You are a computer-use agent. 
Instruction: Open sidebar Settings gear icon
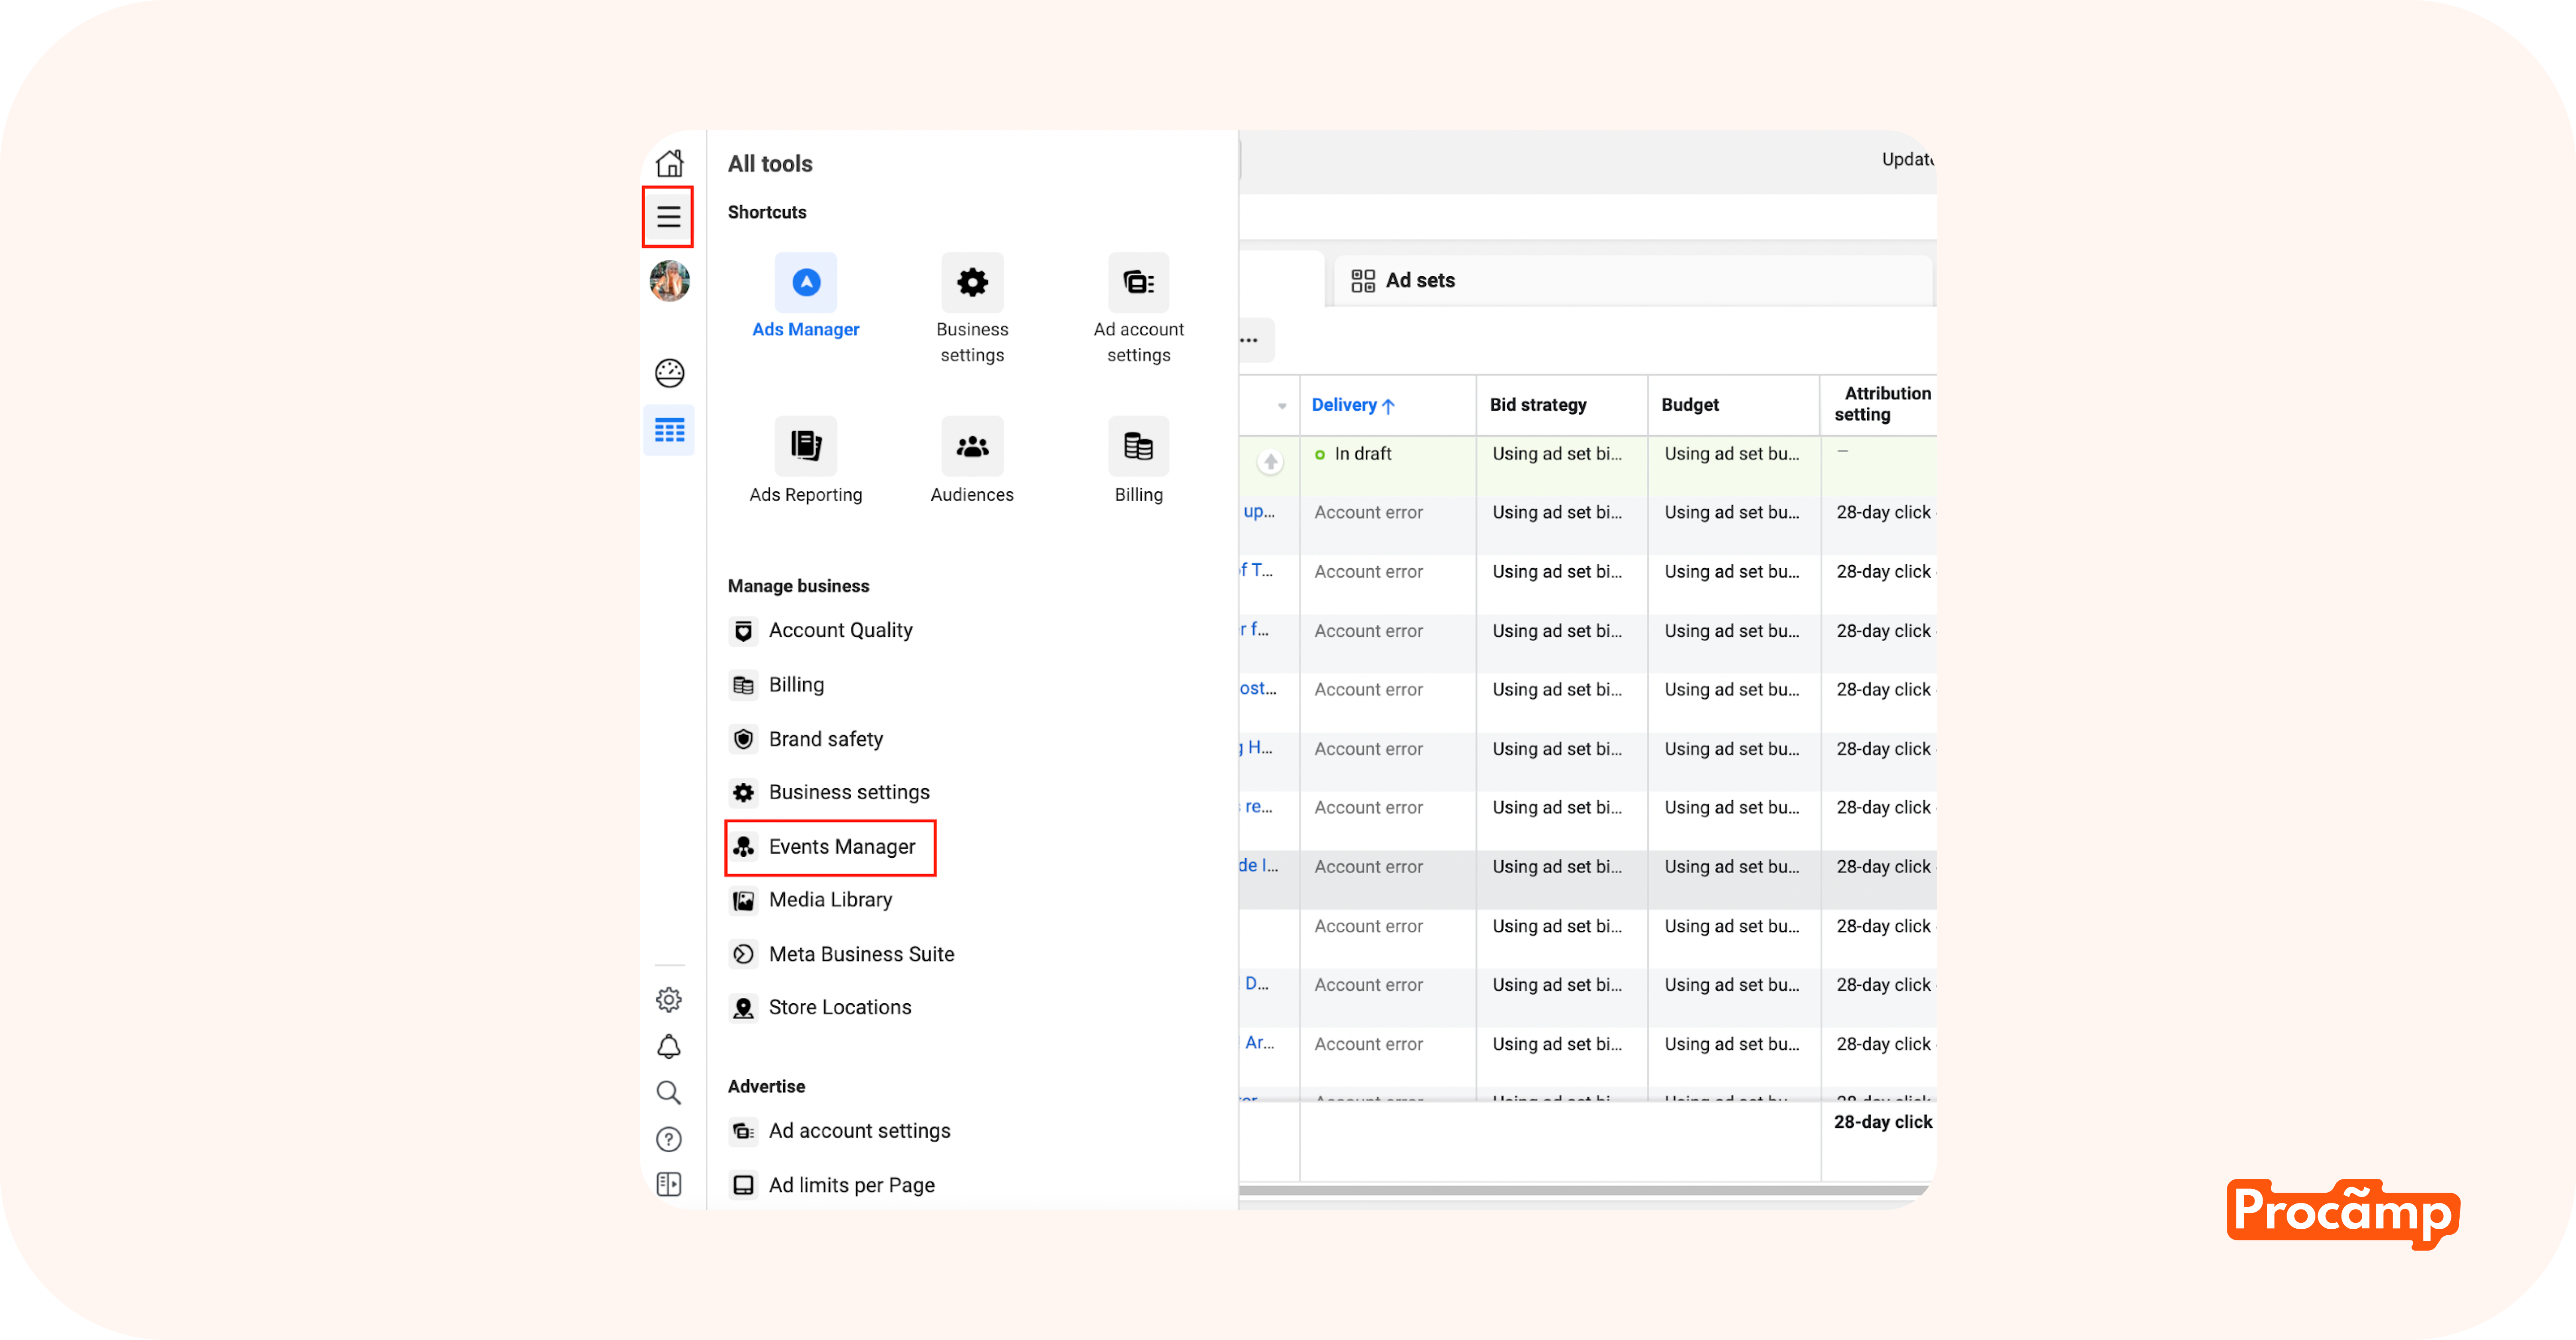[669, 999]
